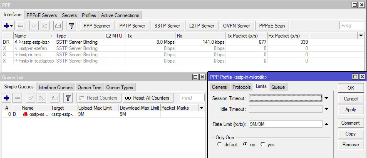Click the L2TP Server button
367x158 pixels.
coord(202,26)
